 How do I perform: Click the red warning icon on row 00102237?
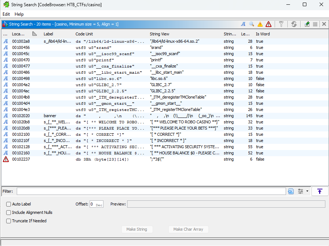pyautogui.click(x=6, y=159)
